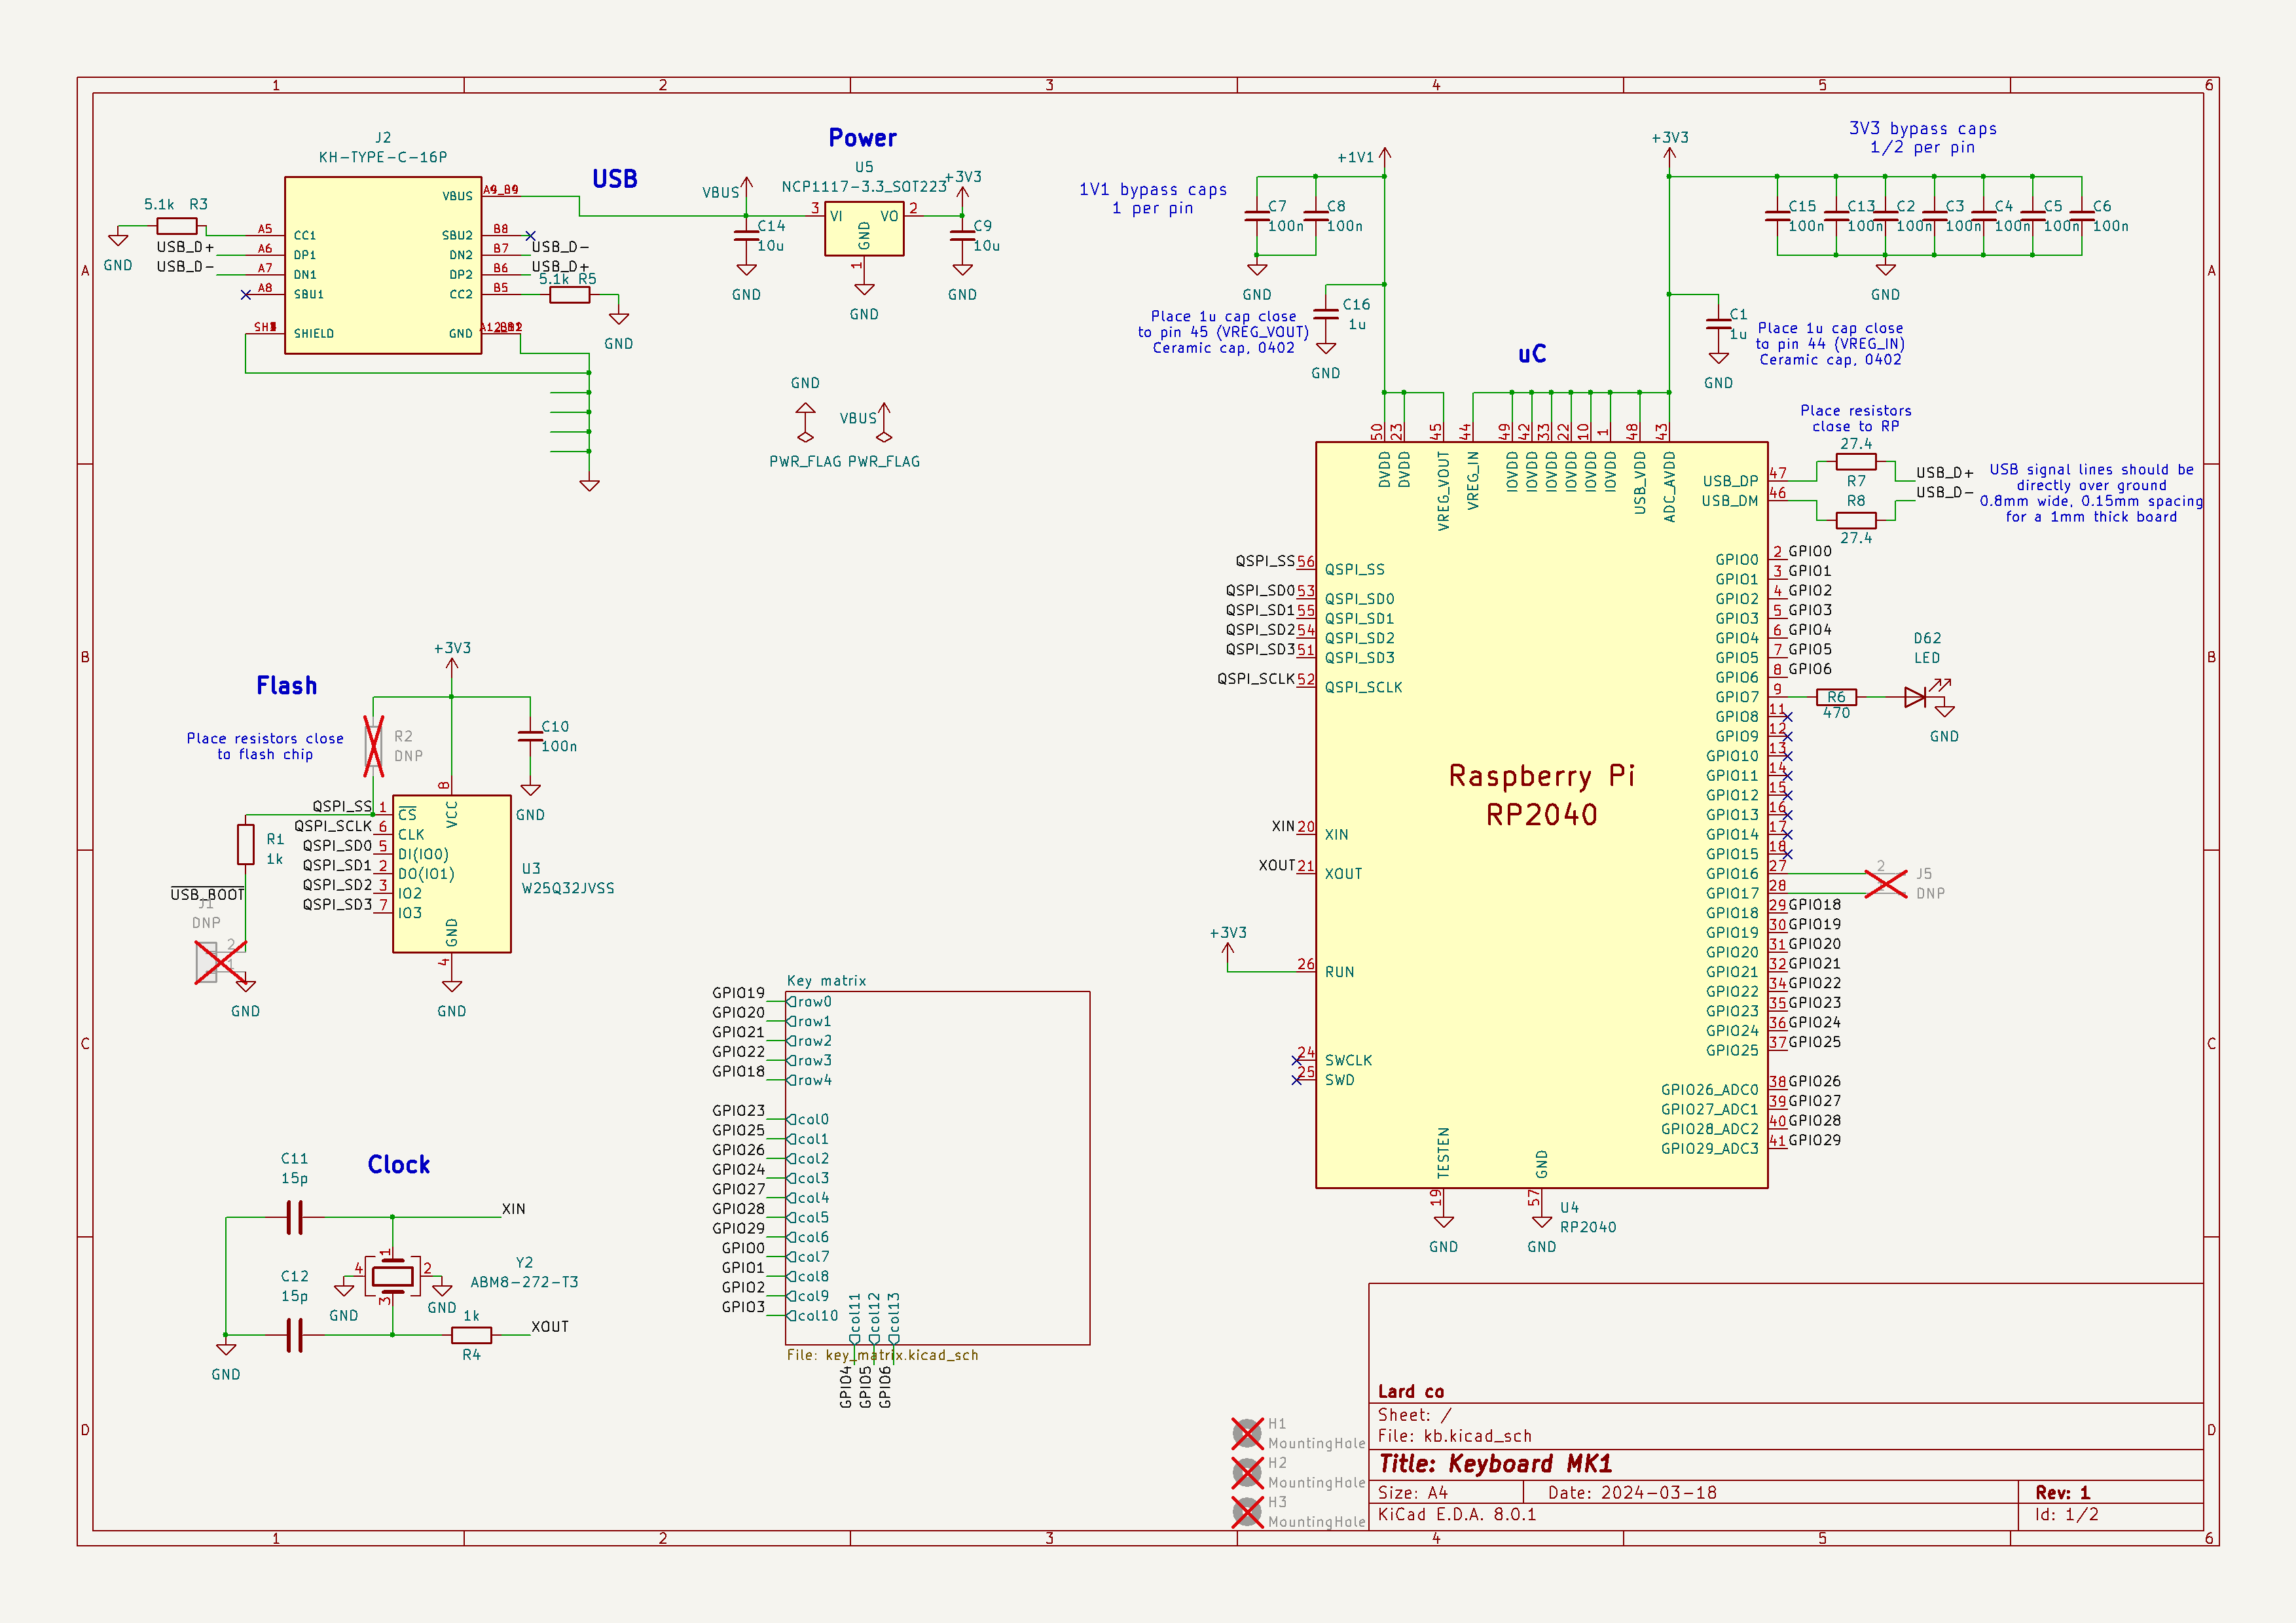Select resistor R6 470 ohm symbol
Viewport: 2296px width, 1623px height.
tap(1836, 696)
